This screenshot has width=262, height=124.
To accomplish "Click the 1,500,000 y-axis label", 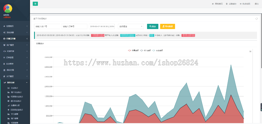I will click(49, 96).
